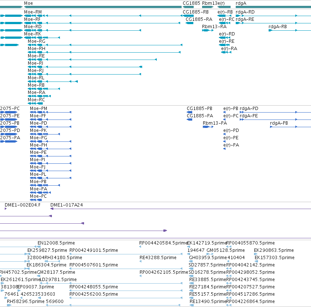Click the CG1885-RB transcript
311x307 pixels.
pyautogui.click(x=196, y=12)
